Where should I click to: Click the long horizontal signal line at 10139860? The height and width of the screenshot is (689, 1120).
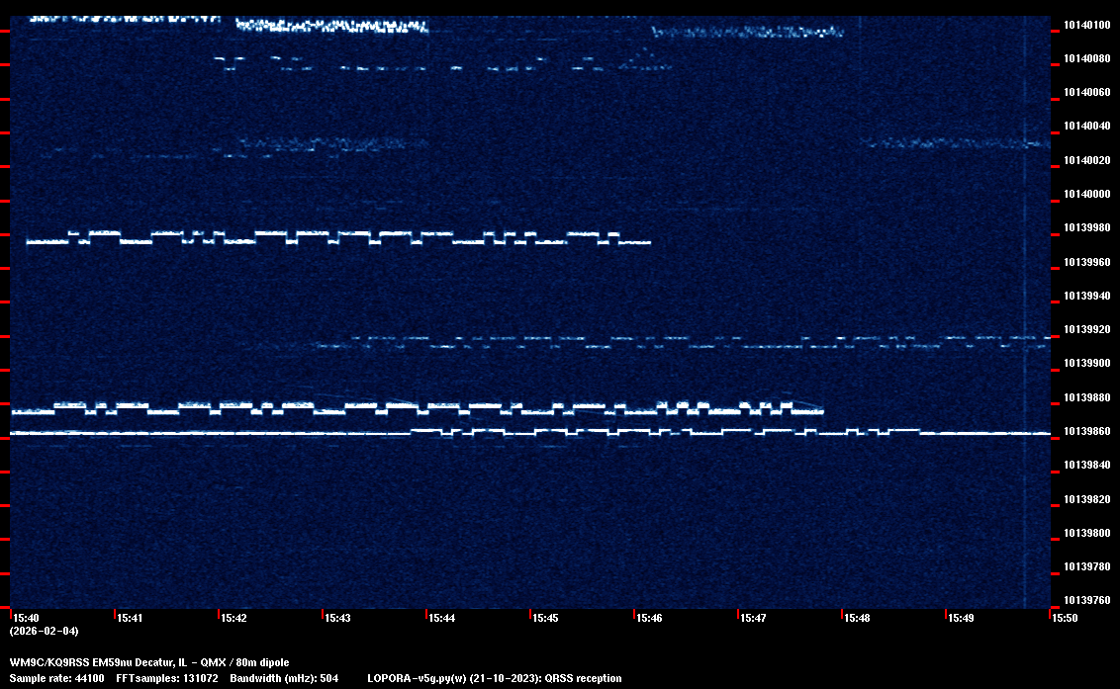[x=198, y=433]
